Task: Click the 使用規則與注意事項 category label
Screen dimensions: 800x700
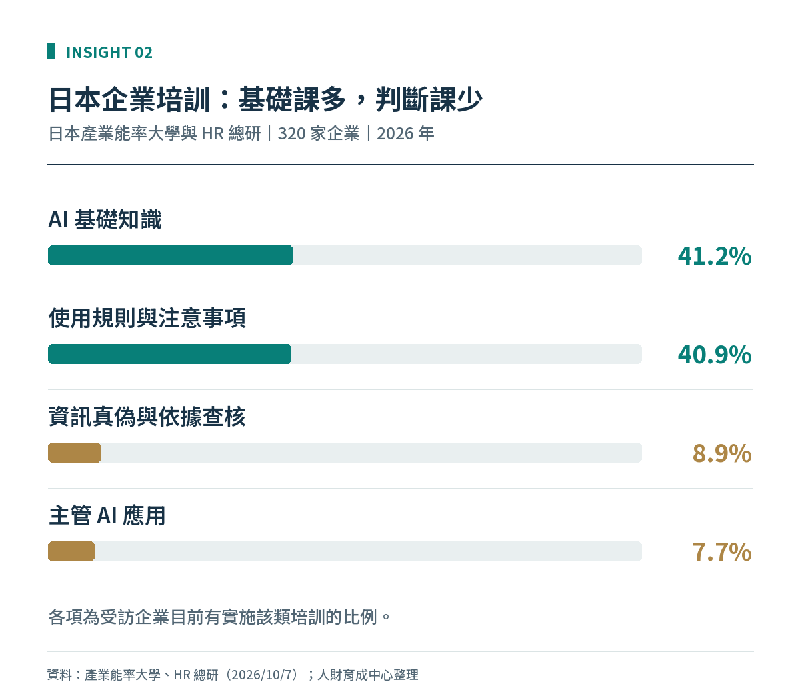Action: pos(147,318)
